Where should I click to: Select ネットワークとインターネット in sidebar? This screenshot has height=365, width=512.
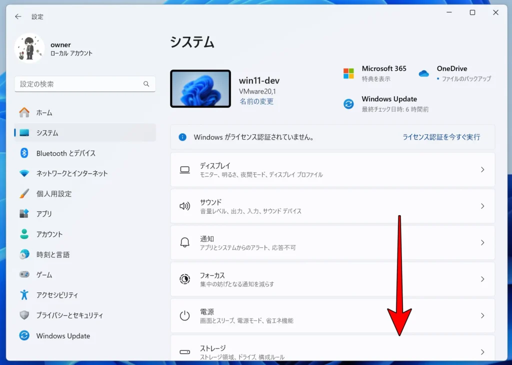click(72, 173)
